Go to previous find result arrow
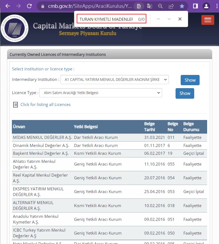219x244 pixels. pyautogui.click(x=158, y=19)
